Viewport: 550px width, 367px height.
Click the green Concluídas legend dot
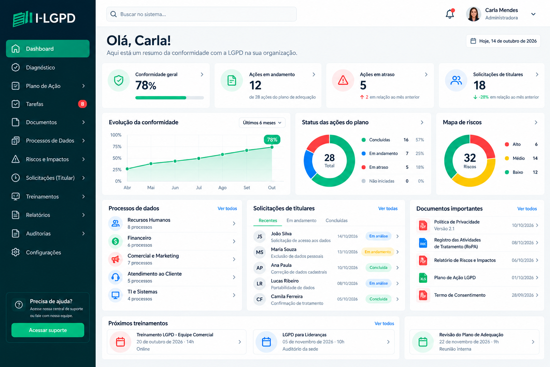click(x=364, y=140)
